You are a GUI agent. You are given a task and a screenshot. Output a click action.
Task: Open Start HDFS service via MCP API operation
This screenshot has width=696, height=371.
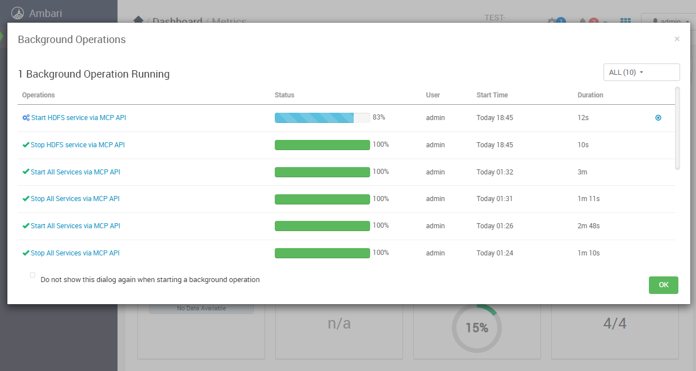coord(78,118)
